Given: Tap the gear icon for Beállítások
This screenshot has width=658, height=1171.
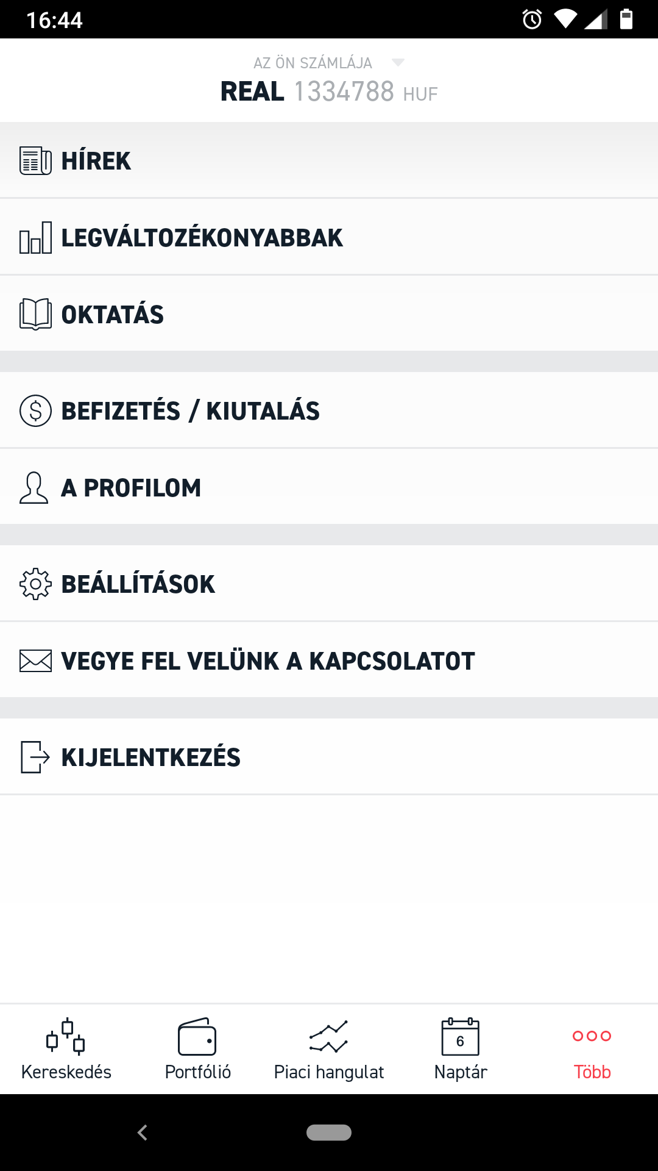Looking at the screenshot, I should click(35, 584).
